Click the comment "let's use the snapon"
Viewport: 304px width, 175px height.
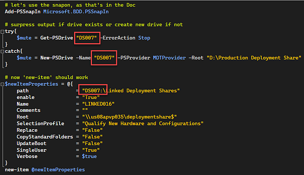70,5
